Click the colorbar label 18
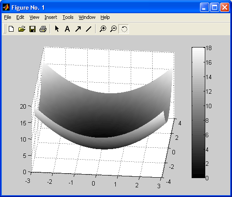The width and height of the screenshot is (232, 197). [209, 48]
